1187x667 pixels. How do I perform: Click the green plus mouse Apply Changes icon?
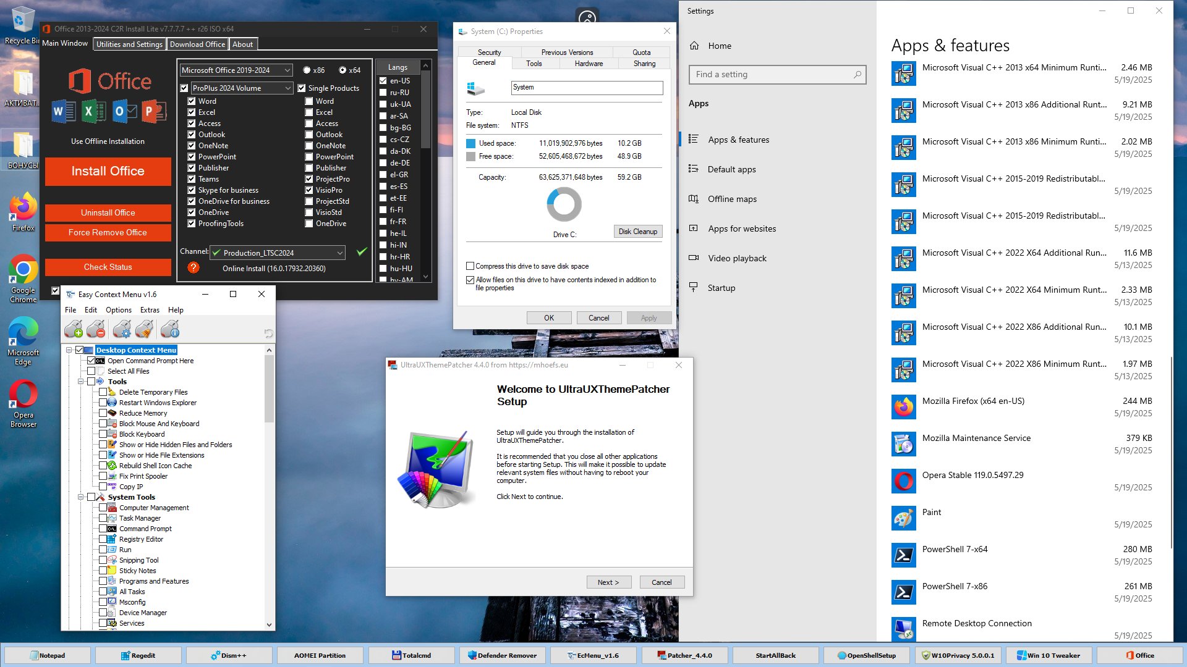click(74, 329)
